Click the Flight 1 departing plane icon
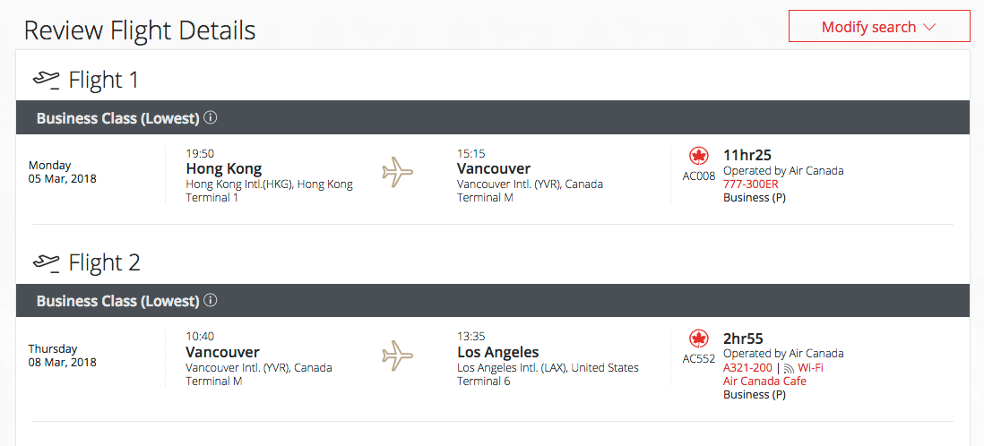This screenshot has width=984, height=446. point(47,81)
